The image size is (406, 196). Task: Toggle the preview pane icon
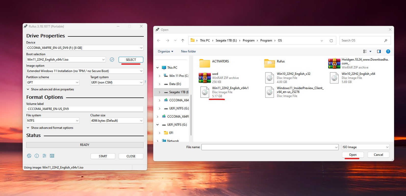(x=379, y=51)
